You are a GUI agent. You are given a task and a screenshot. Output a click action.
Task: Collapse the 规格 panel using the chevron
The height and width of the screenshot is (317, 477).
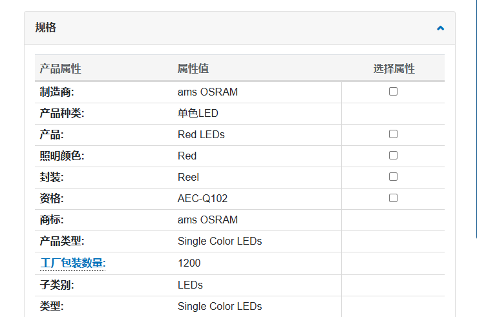coord(440,28)
